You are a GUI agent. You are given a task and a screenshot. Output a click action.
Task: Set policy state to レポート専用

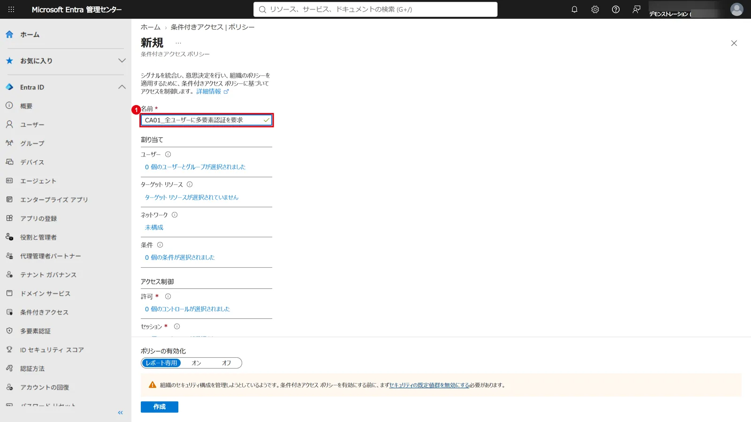coord(161,363)
